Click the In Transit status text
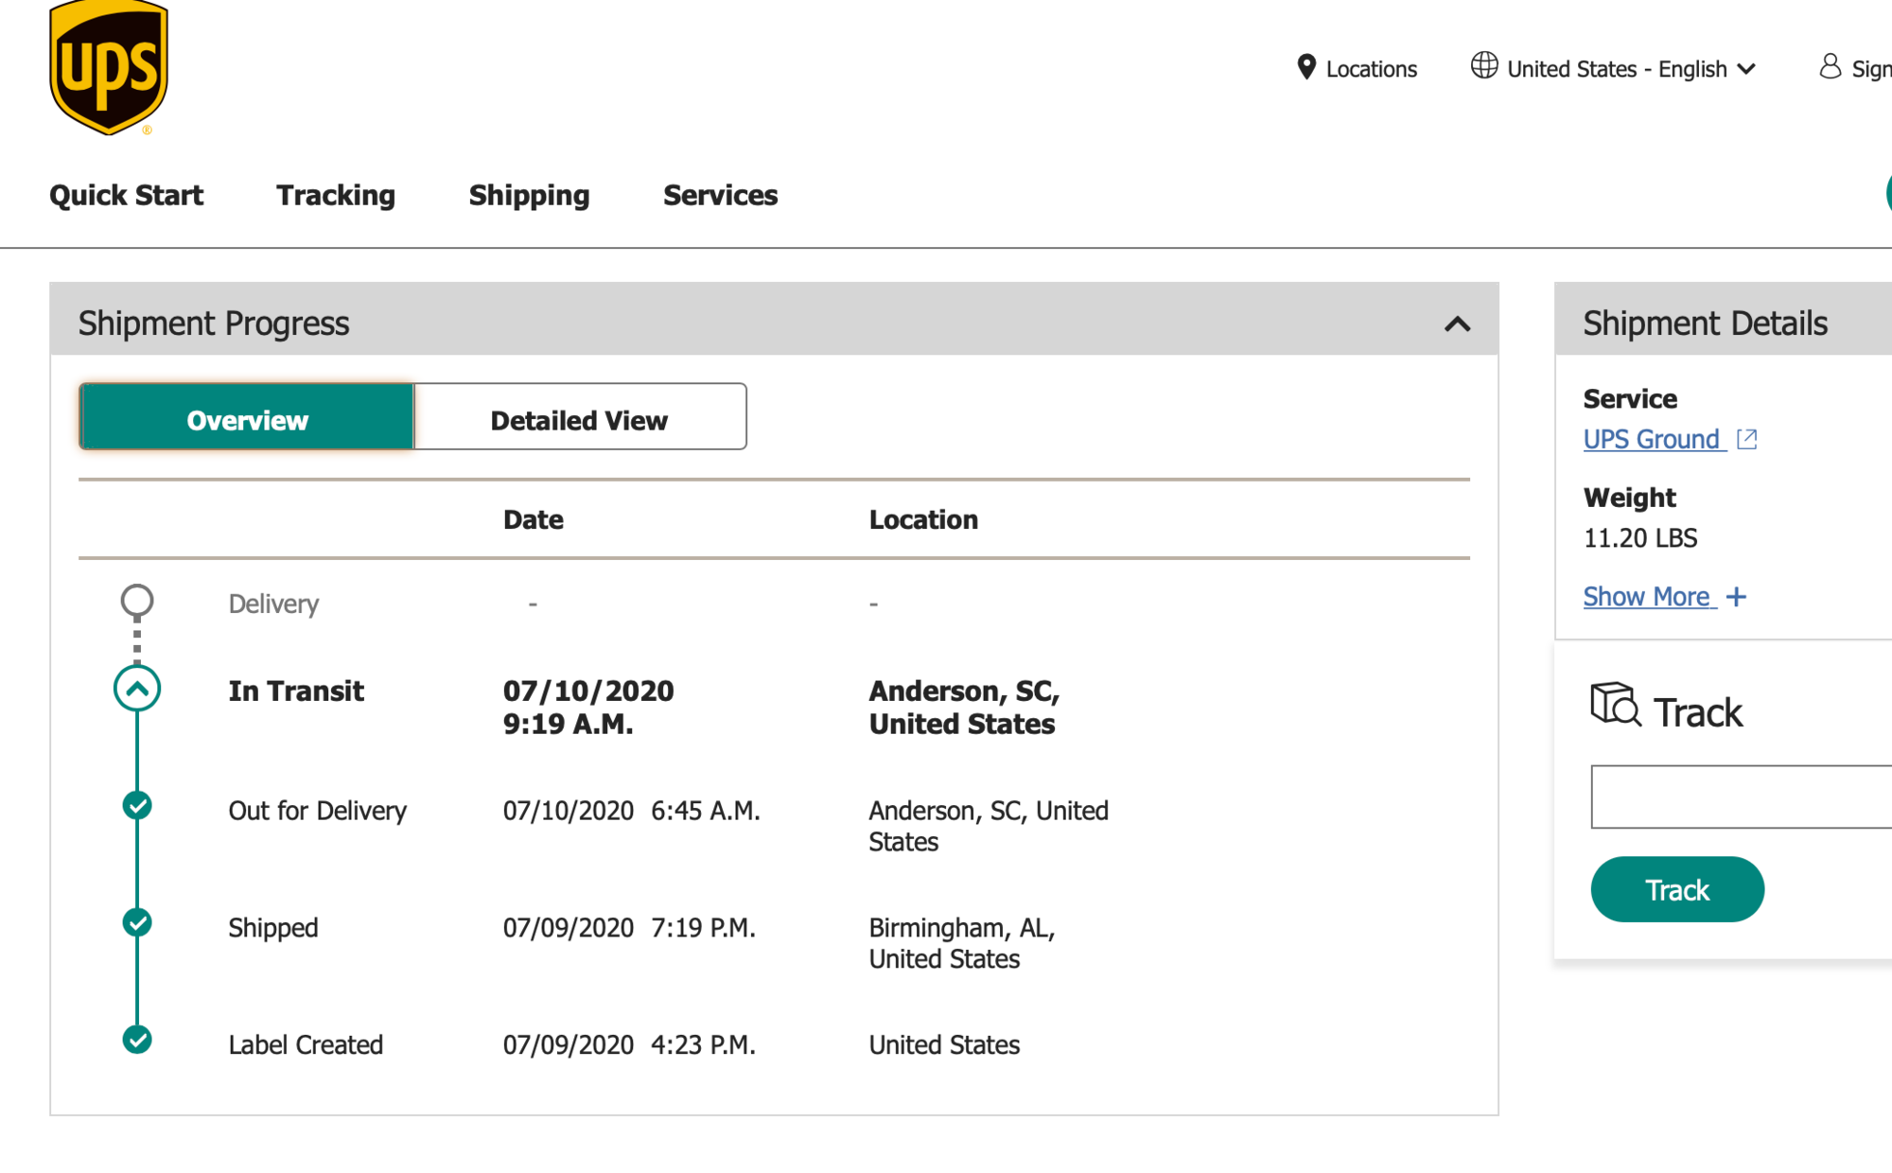The width and height of the screenshot is (1892, 1173). click(296, 691)
